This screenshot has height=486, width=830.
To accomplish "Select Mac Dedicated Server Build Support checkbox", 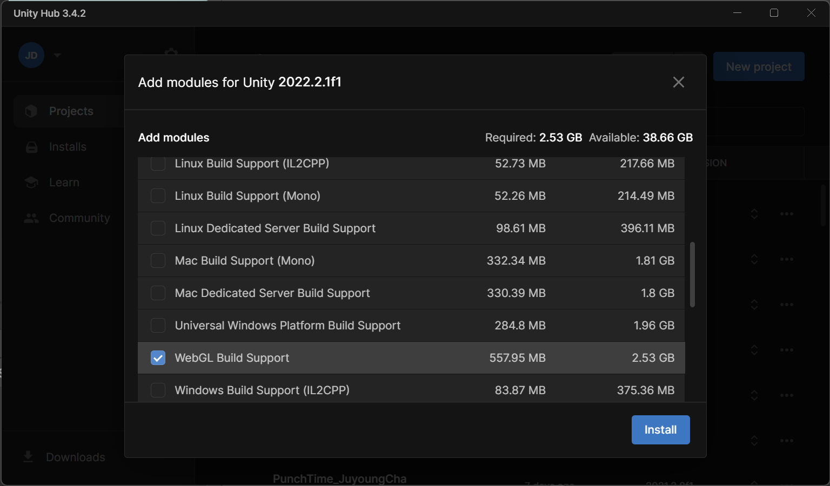I will [158, 293].
